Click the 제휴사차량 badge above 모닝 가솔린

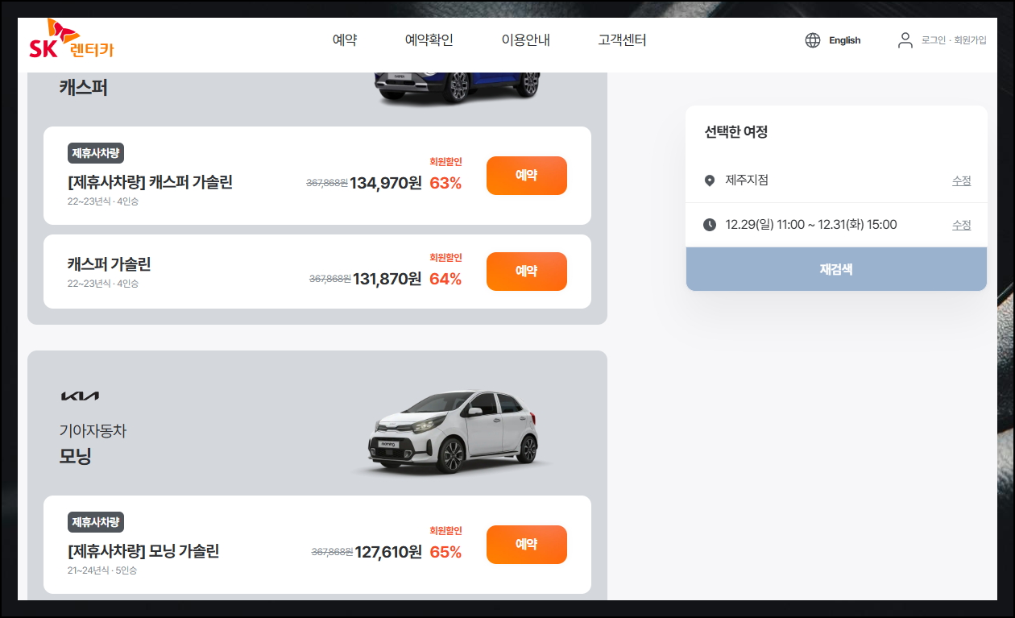(96, 522)
